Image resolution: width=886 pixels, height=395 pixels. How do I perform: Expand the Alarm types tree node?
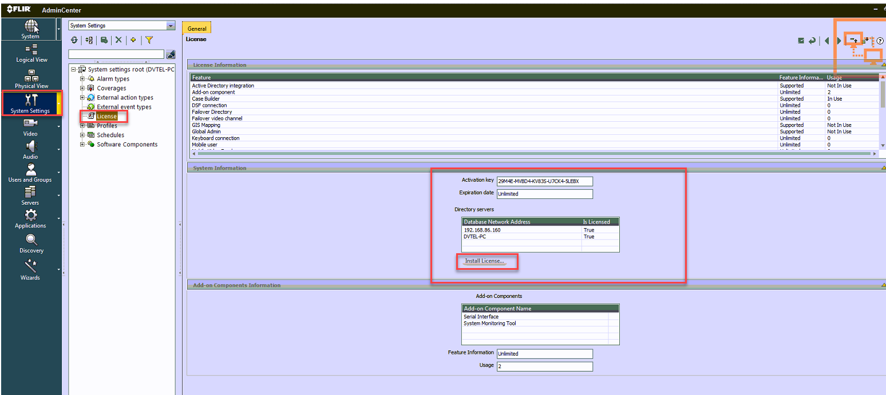tap(82, 78)
